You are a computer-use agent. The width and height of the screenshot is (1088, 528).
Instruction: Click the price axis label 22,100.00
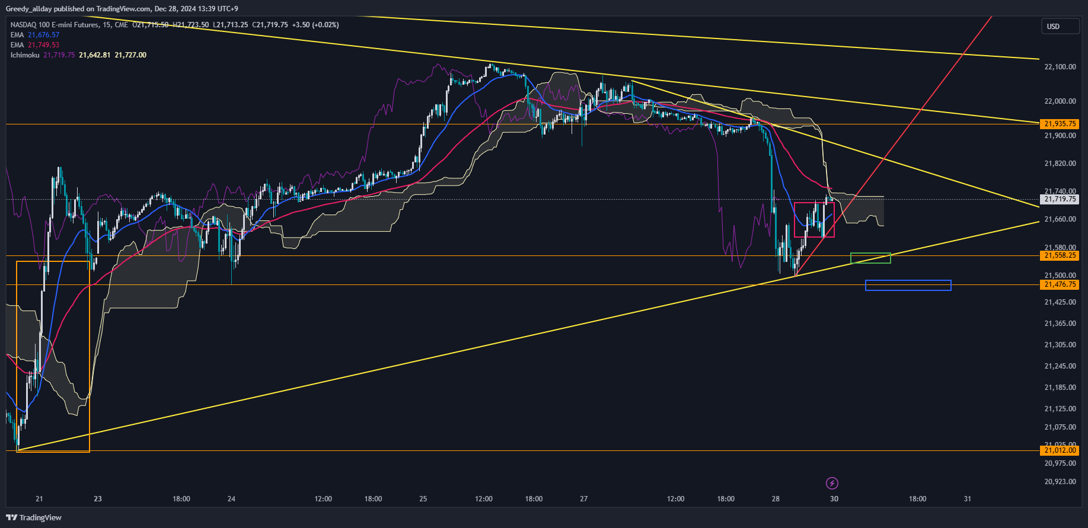[1060, 67]
